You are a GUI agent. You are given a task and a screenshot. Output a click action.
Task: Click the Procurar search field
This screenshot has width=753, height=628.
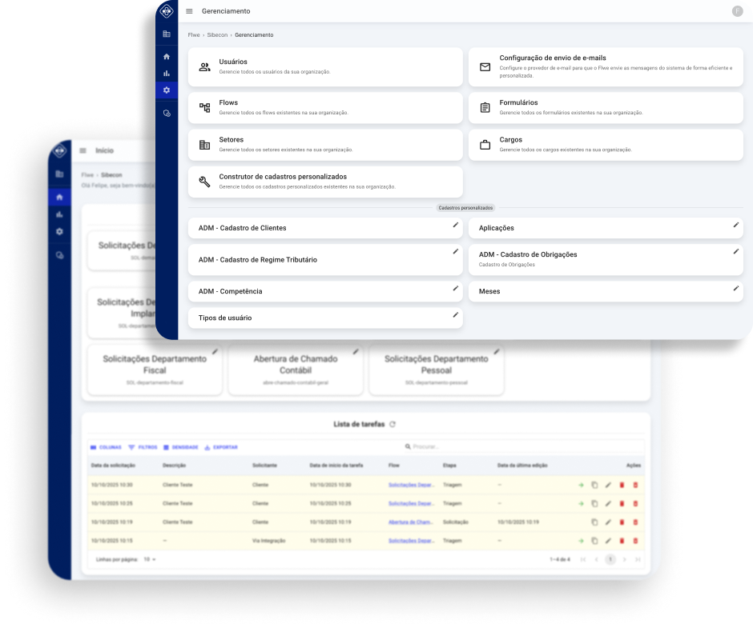[x=481, y=446]
